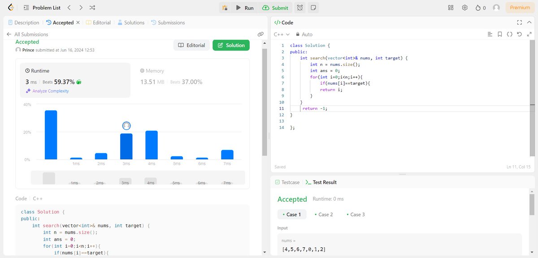538x258 pixels.
Task: Collapse the Code panel chevron
Action: [530, 22]
